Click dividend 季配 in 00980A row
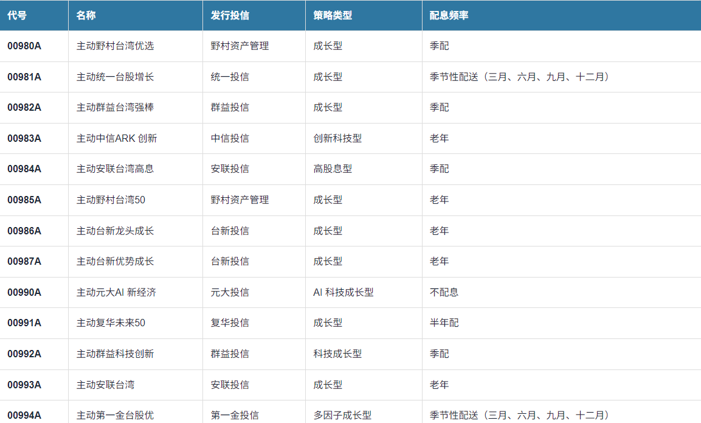 coord(439,46)
